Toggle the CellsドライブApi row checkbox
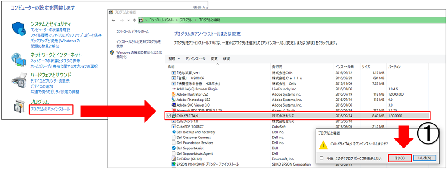This screenshot has width=447, height=169. (168, 116)
